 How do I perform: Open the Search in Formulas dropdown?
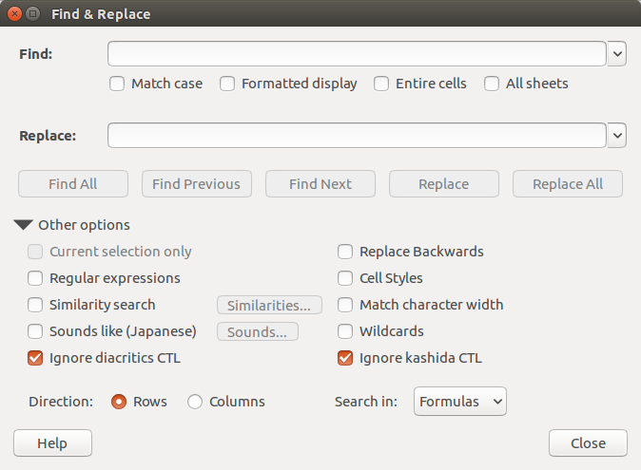click(x=460, y=402)
